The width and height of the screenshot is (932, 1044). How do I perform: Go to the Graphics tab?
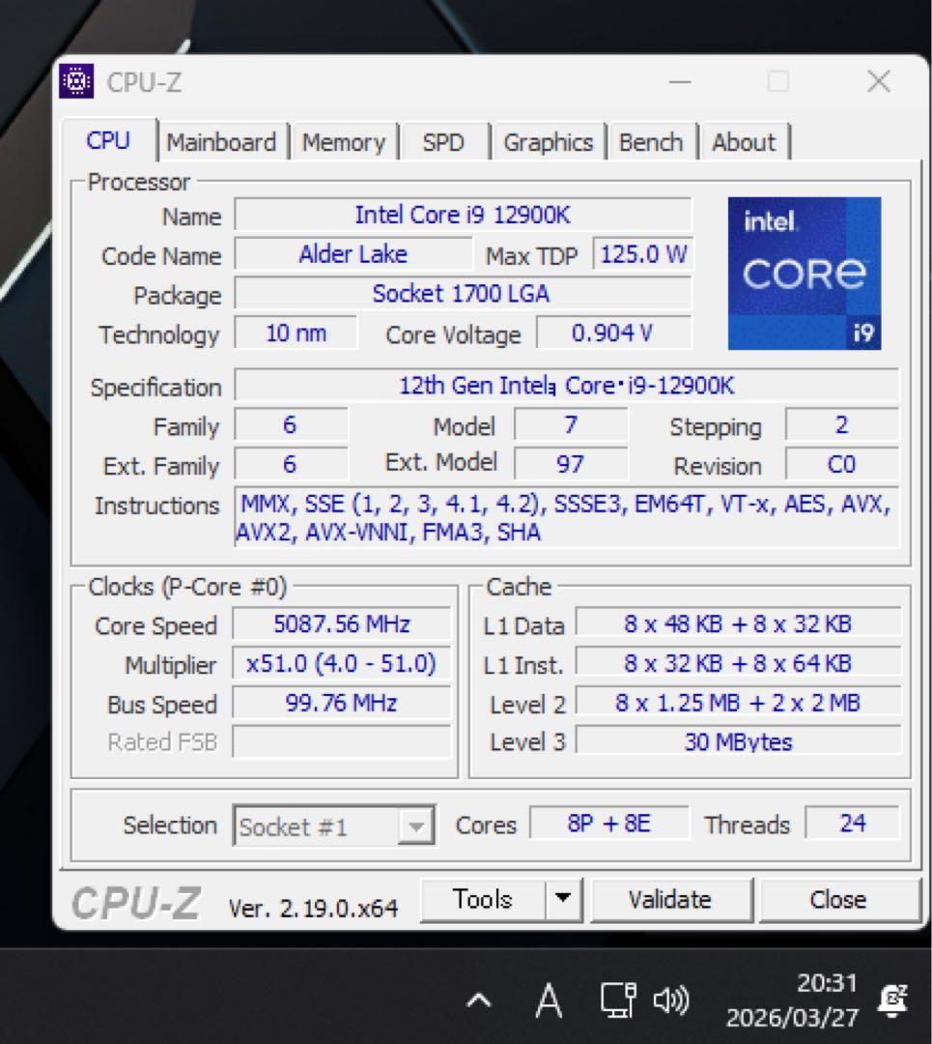point(549,142)
